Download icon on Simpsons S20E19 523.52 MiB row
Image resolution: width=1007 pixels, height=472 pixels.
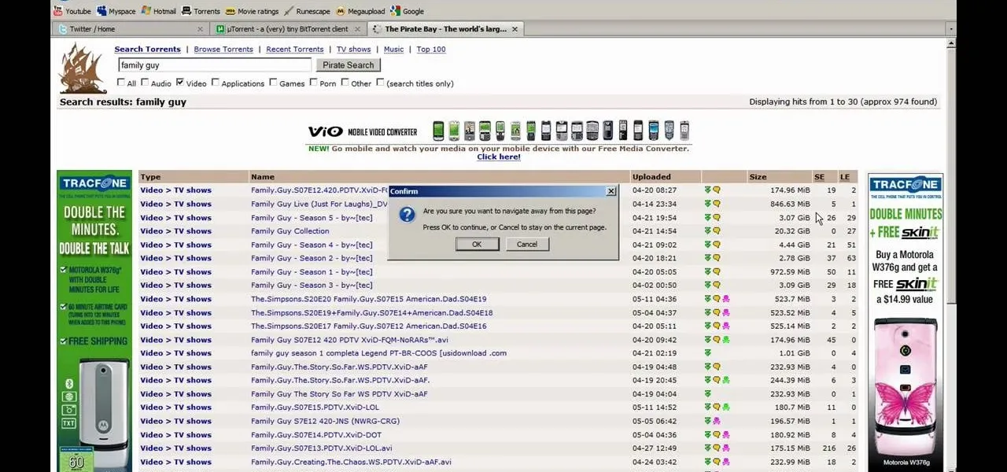[x=707, y=313]
